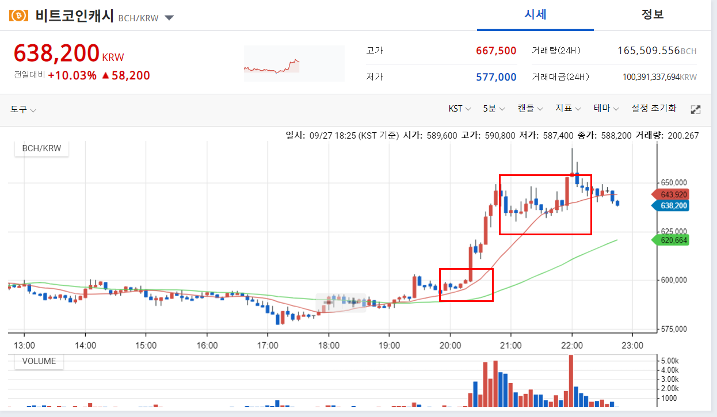717x417 pixels.
Task: Click the VOLUME pane legend label
Action: 39,361
